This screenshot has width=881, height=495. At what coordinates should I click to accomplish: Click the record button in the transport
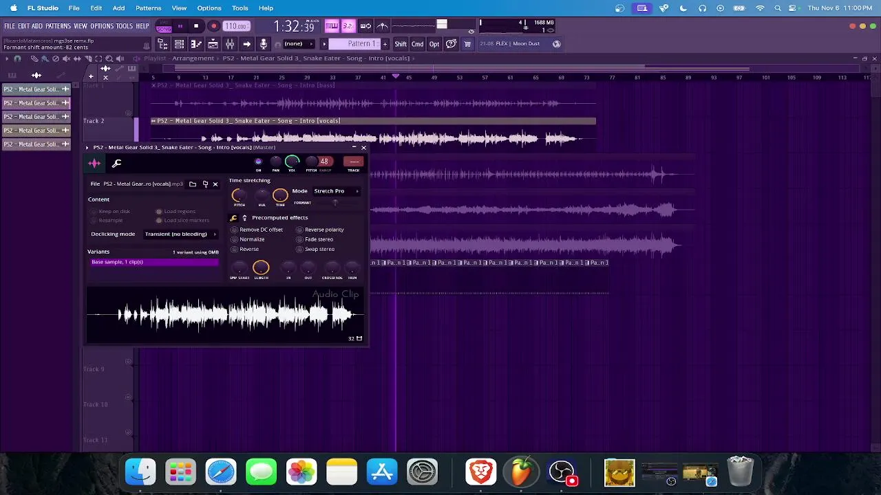tap(213, 26)
